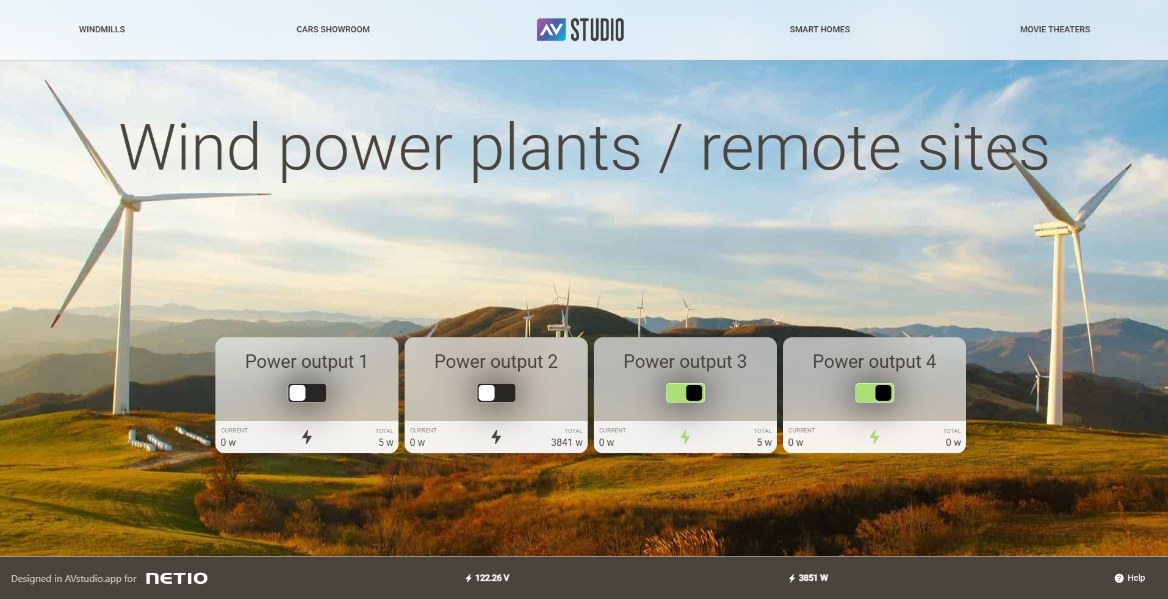1168x599 pixels.
Task: Click the Designed in AVstudio.app text
Action: tap(73, 578)
